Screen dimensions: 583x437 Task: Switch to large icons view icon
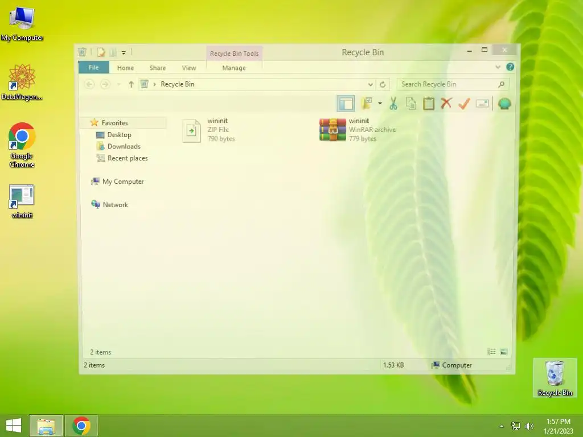pyautogui.click(x=504, y=352)
